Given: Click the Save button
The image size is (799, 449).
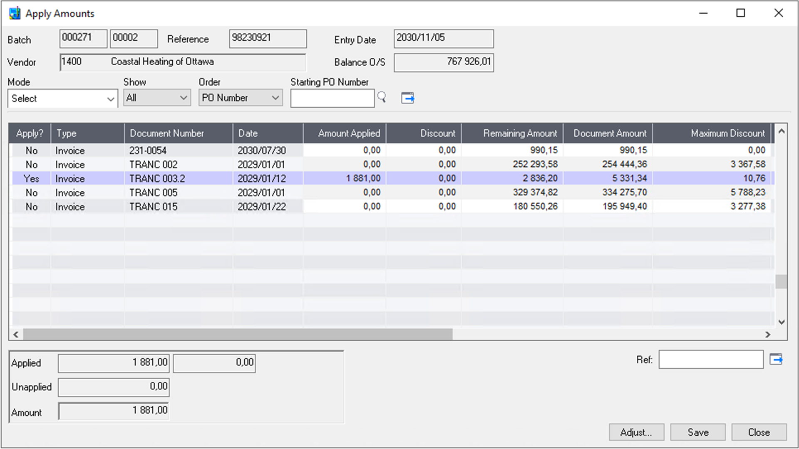Looking at the screenshot, I should pos(697,432).
